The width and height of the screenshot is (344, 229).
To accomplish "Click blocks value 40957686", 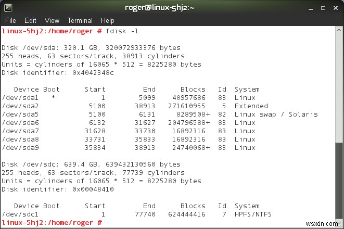I will (189, 98).
